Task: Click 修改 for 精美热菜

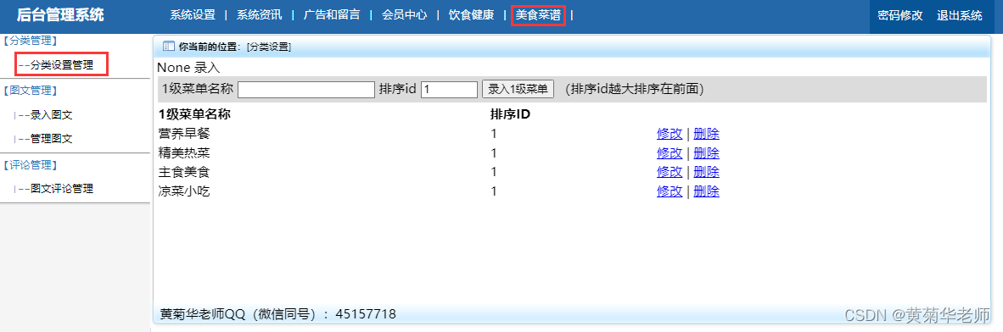Action: click(670, 153)
